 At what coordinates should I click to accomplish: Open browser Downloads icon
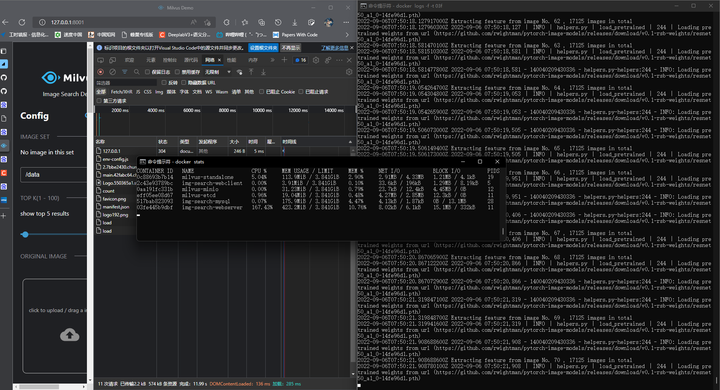[x=295, y=22]
